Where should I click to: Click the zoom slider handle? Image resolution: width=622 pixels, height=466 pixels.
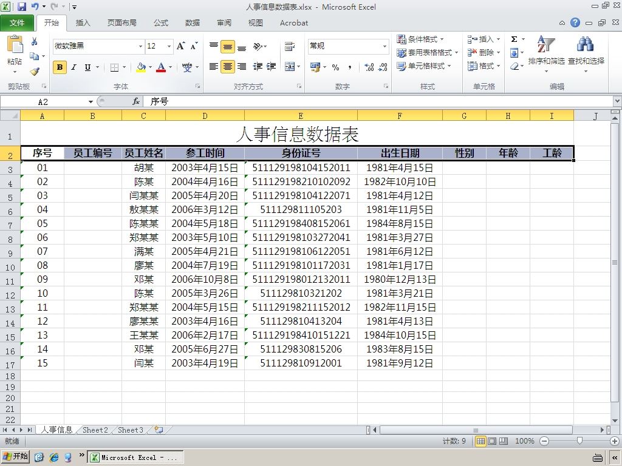(579, 441)
